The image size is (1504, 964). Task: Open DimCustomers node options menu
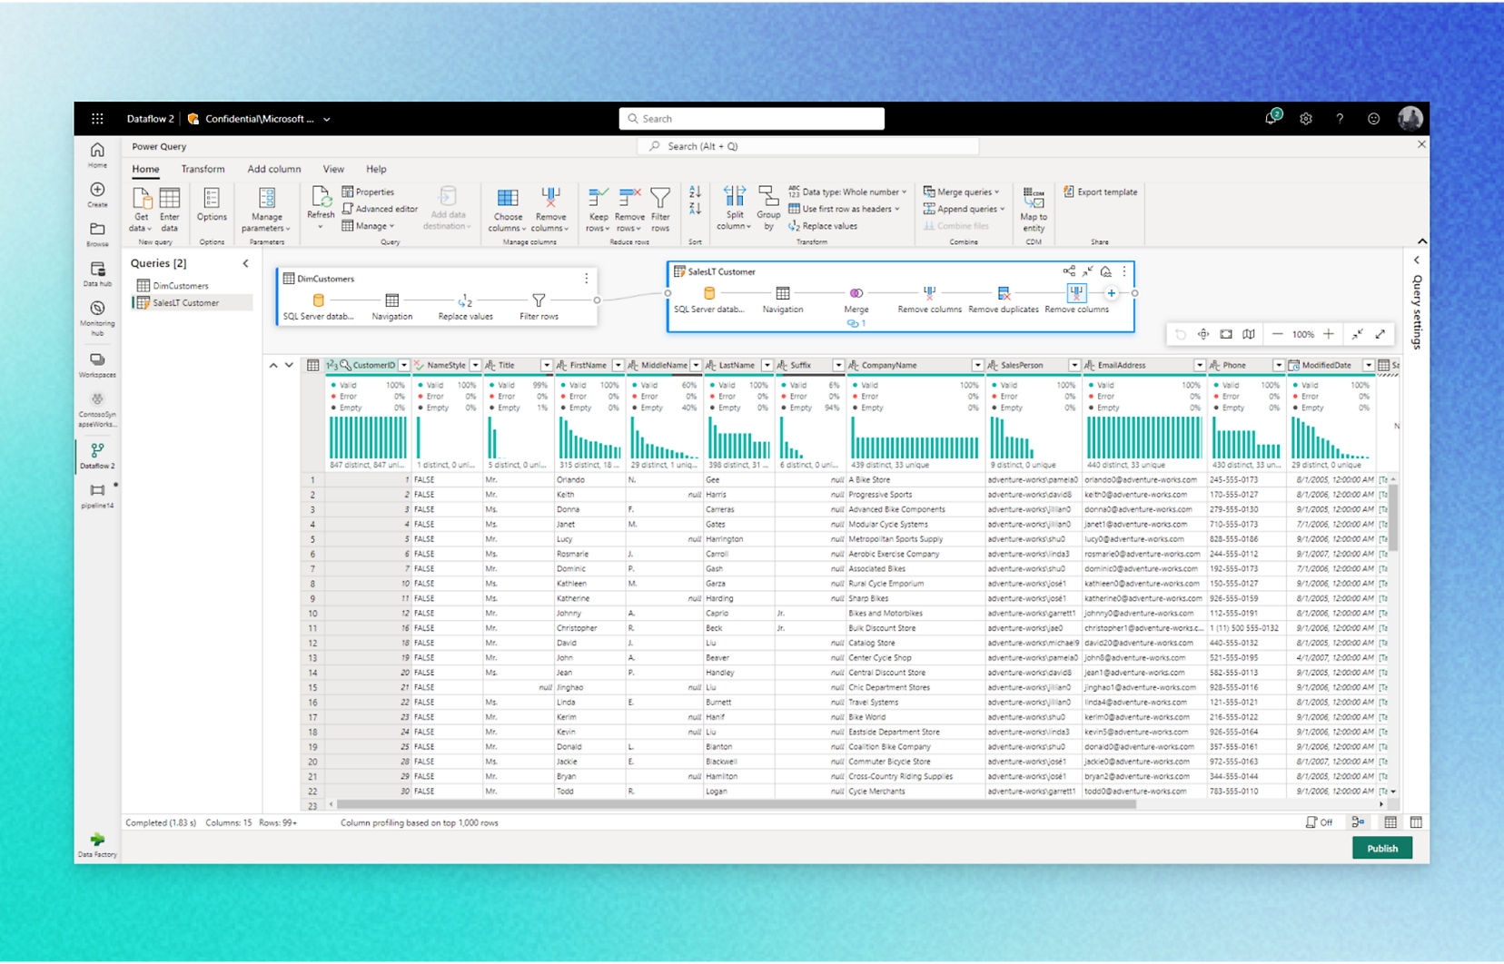coord(586,279)
